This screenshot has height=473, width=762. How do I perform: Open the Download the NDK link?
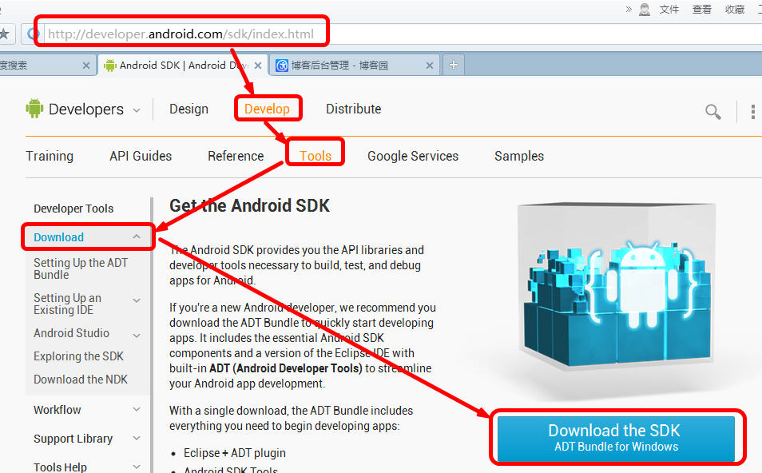click(81, 380)
